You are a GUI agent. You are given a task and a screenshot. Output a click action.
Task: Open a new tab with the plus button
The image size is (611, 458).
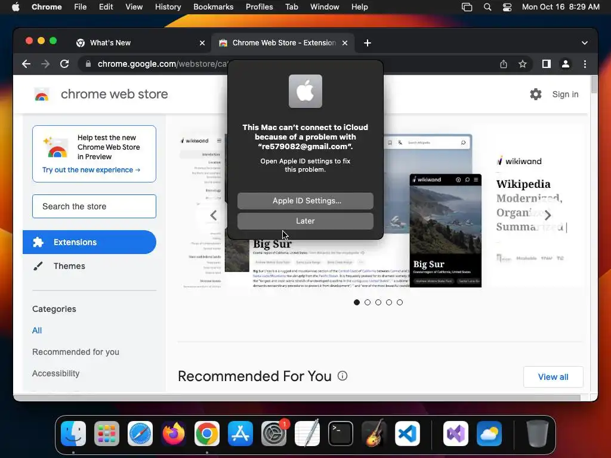coord(368,43)
